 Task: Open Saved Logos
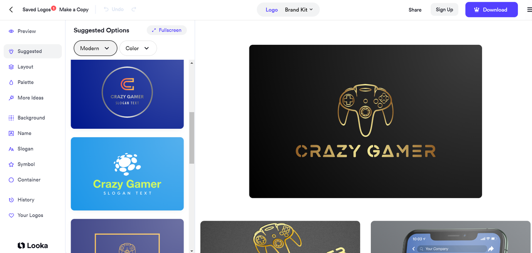pos(37,10)
